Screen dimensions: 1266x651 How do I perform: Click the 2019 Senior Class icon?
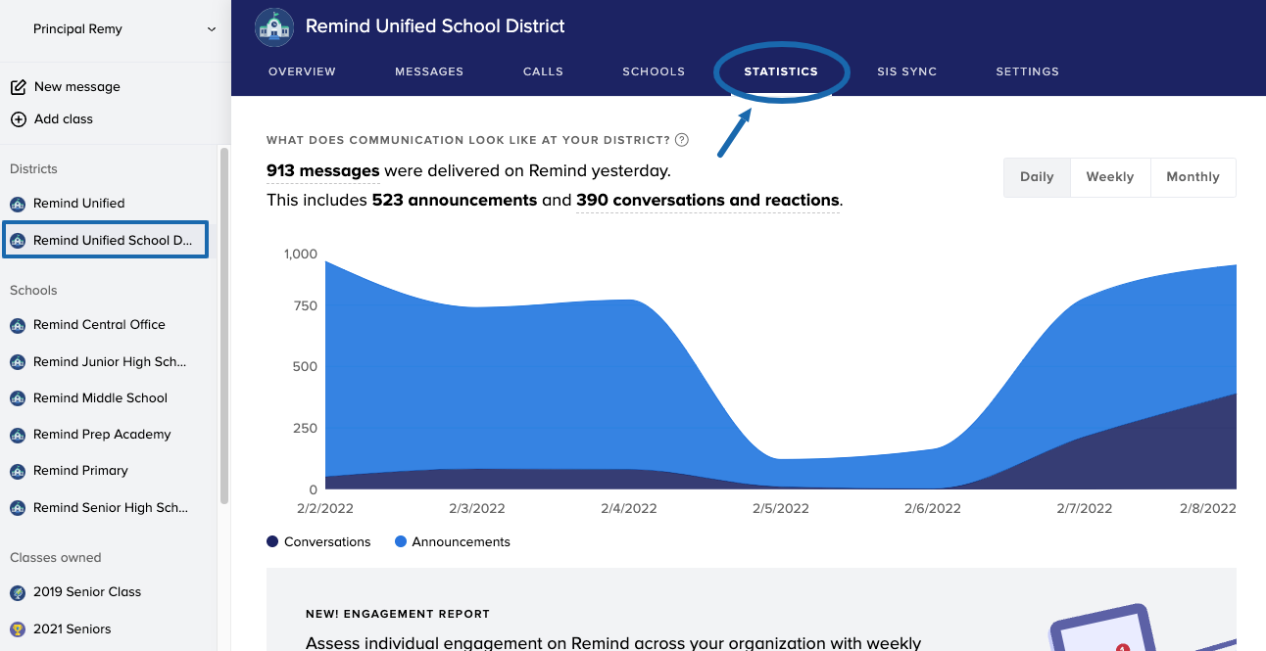18,592
